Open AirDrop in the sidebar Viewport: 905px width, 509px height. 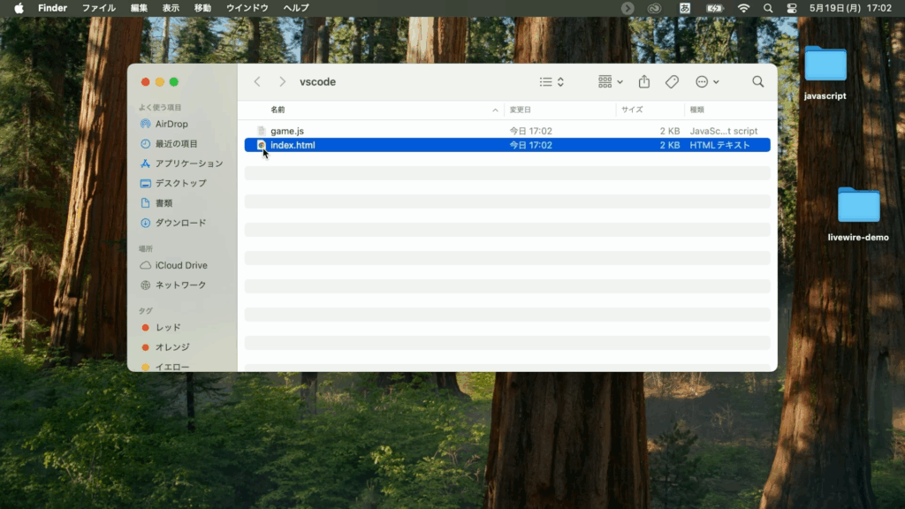[x=171, y=124]
